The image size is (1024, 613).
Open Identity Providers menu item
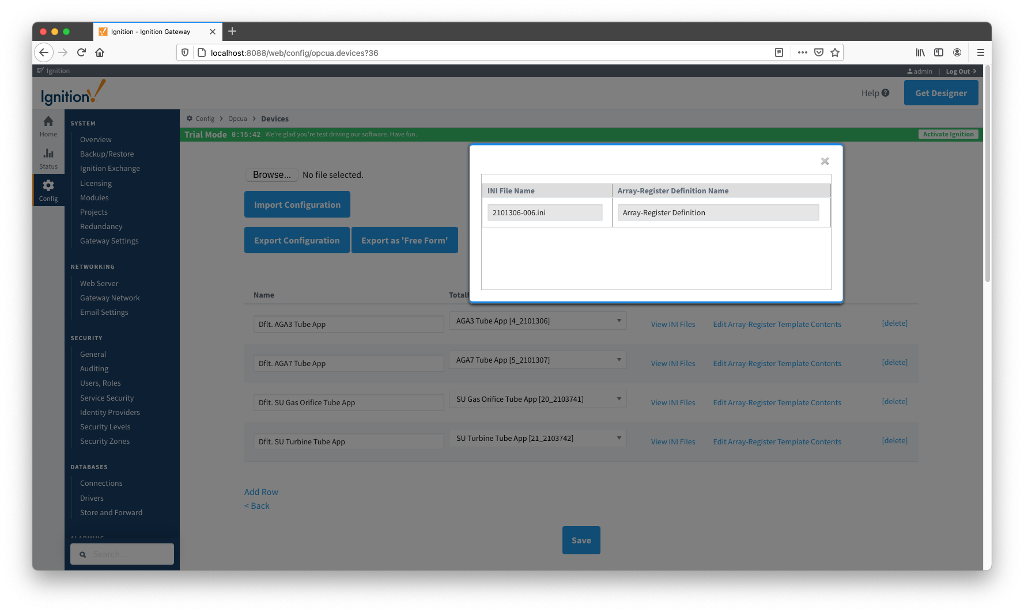coord(109,412)
